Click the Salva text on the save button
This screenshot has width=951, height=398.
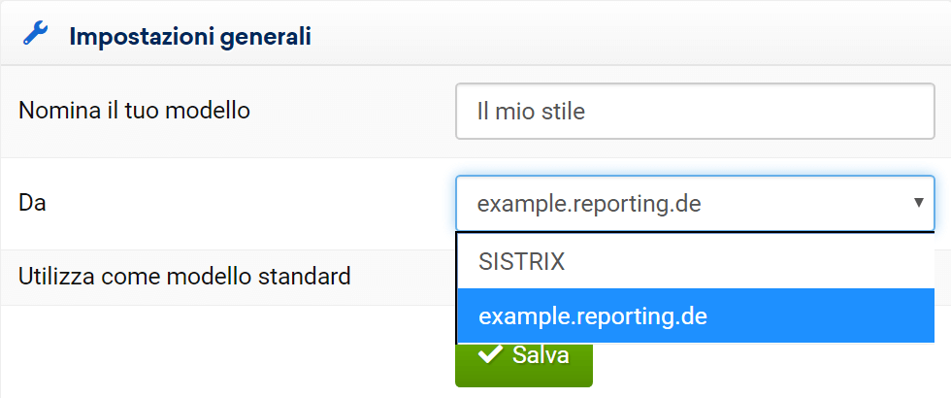click(x=541, y=355)
